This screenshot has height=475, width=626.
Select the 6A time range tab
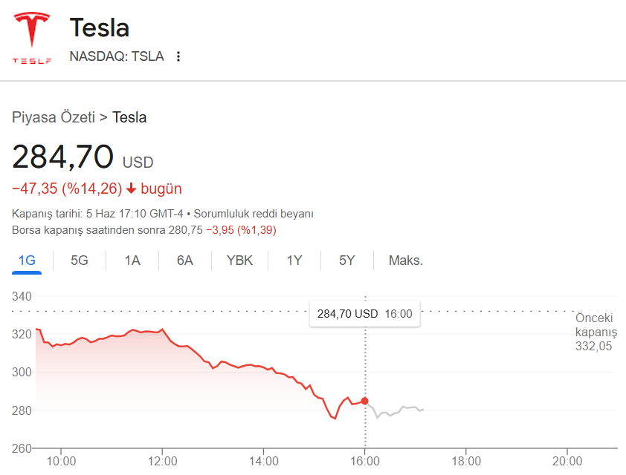point(185,261)
